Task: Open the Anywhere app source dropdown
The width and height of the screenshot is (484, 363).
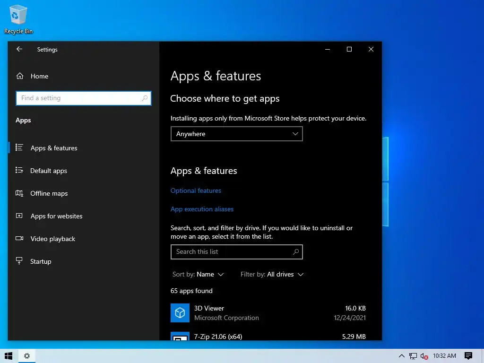Action: 236,134
